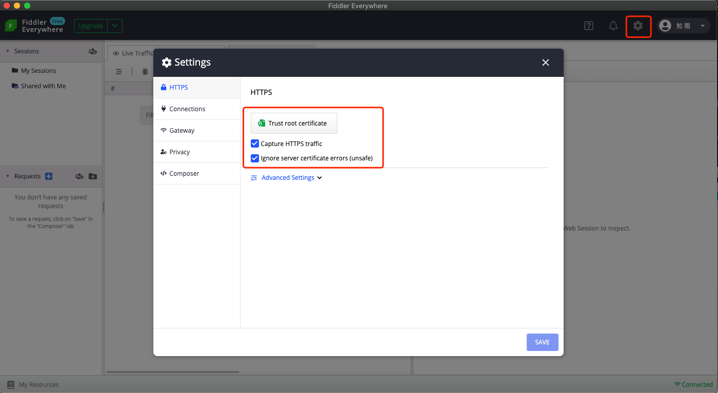Switch to Connections settings tab
Image resolution: width=718 pixels, height=393 pixels.
click(x=187, y=109)
